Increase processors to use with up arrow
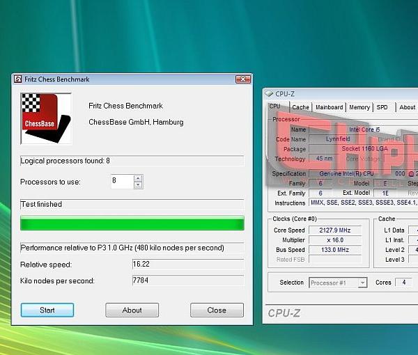This screenshot has width=418, height=355. click(138, 178)
